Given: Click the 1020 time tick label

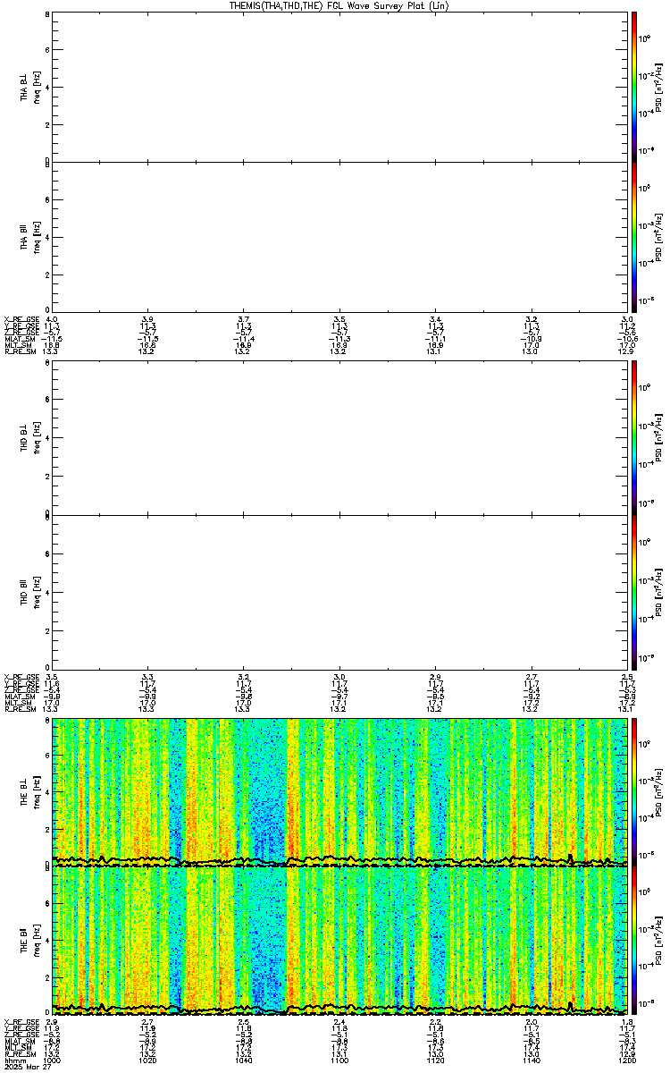Looking at the screenshot, I should [148, 1061].
